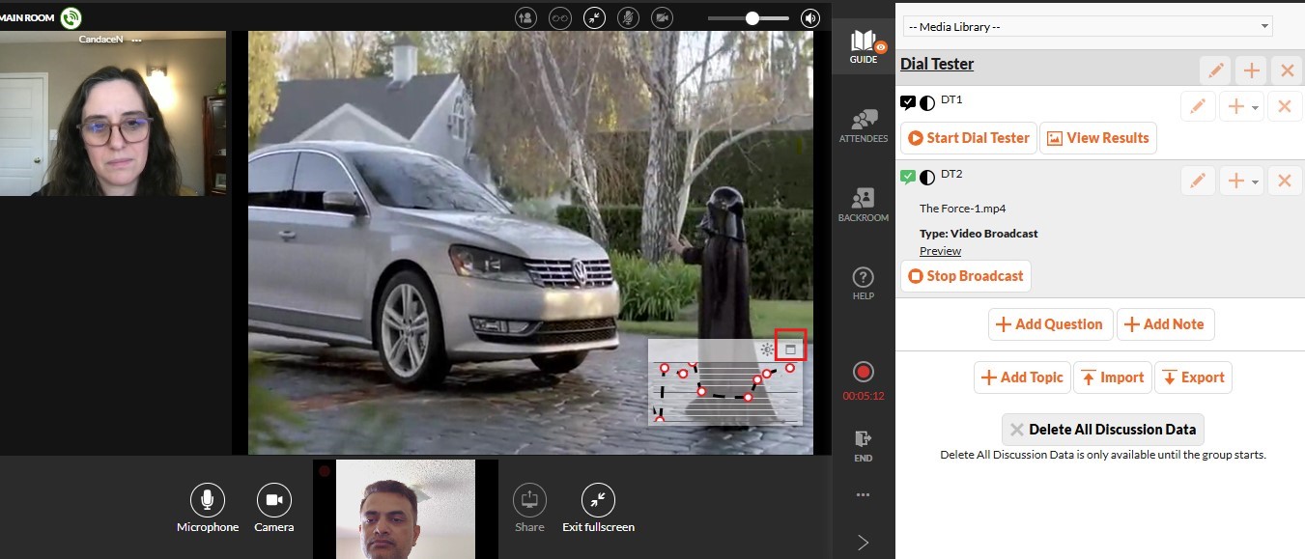Edit DT2 with its pencil icon
Screen dimensions: 1305x559
tap(1198, 181)
